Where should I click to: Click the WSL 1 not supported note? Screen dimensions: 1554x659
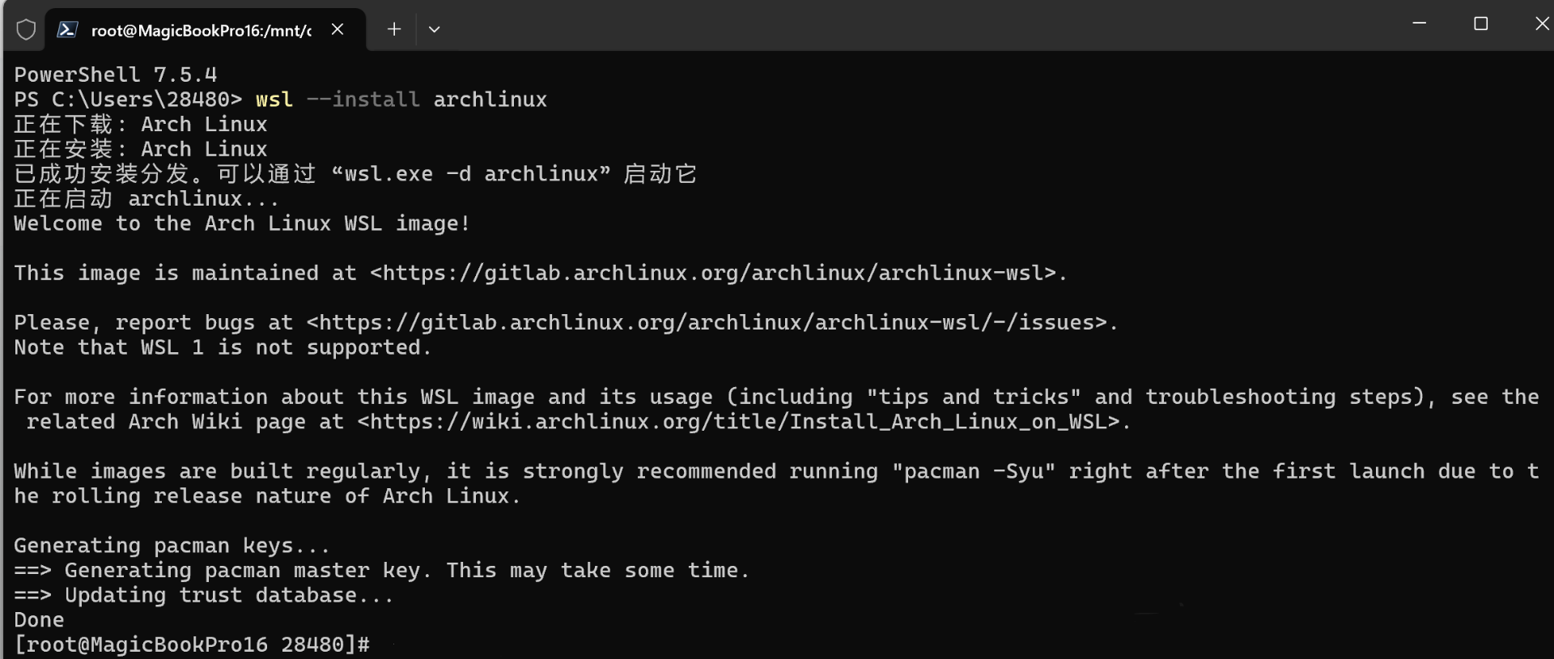[221, 347]
